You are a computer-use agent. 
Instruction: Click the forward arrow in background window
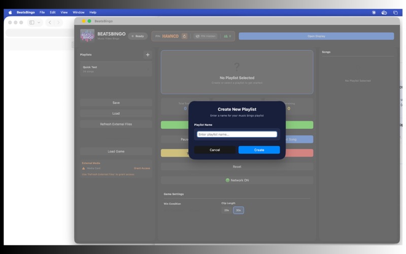click(x=58, y=22)
